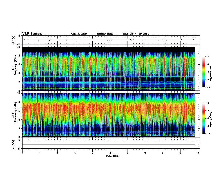
Task: Click the "3" minute tick label
Action: (x=75, y=153)
